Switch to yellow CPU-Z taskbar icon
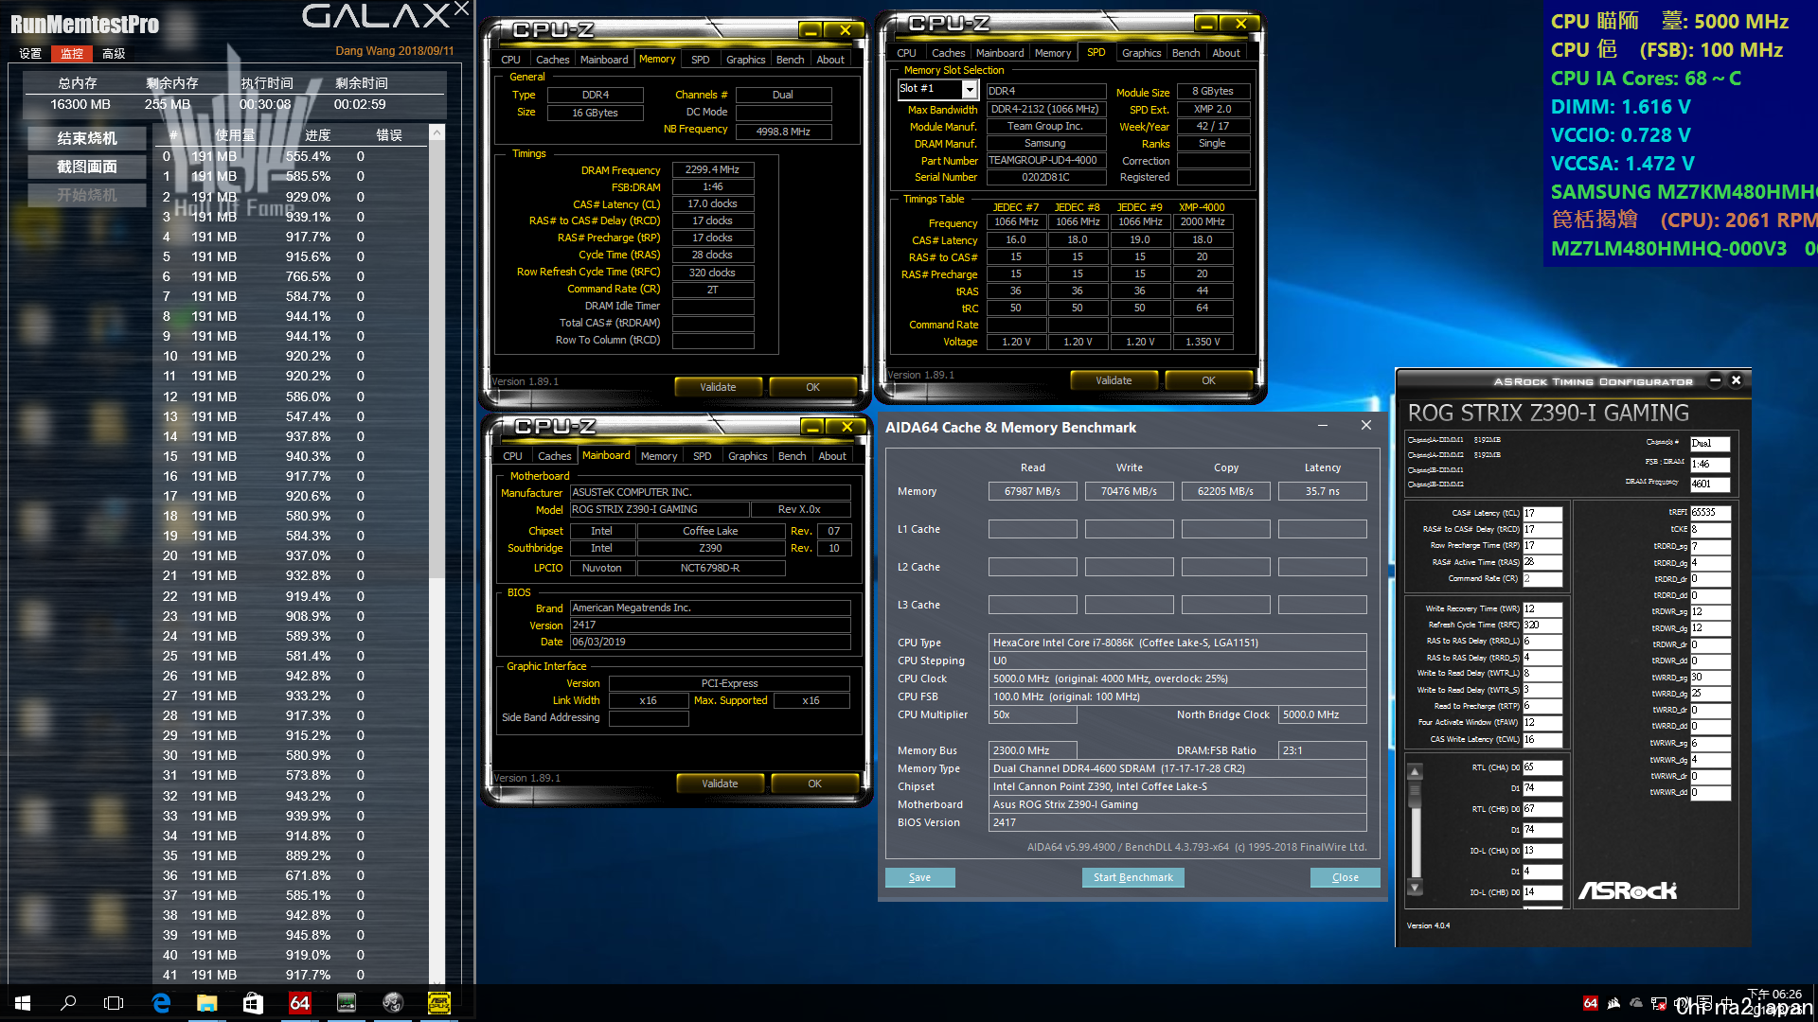 [x=438, y=1003]
